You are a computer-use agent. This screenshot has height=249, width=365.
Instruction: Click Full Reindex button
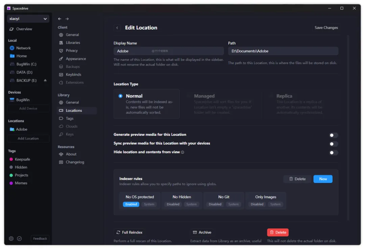pyautogui.click(x=129, y=232)
